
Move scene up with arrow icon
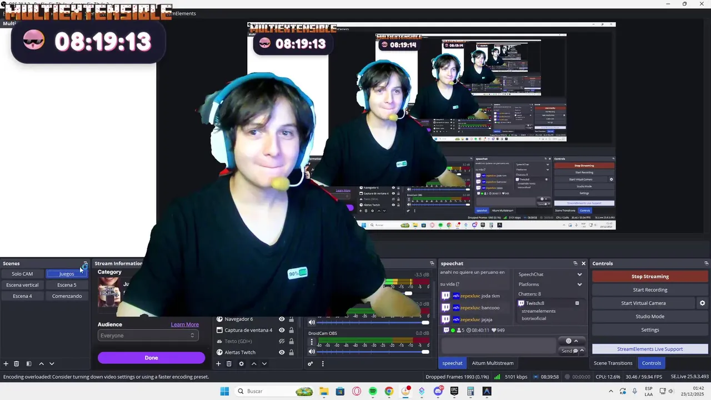41,364
